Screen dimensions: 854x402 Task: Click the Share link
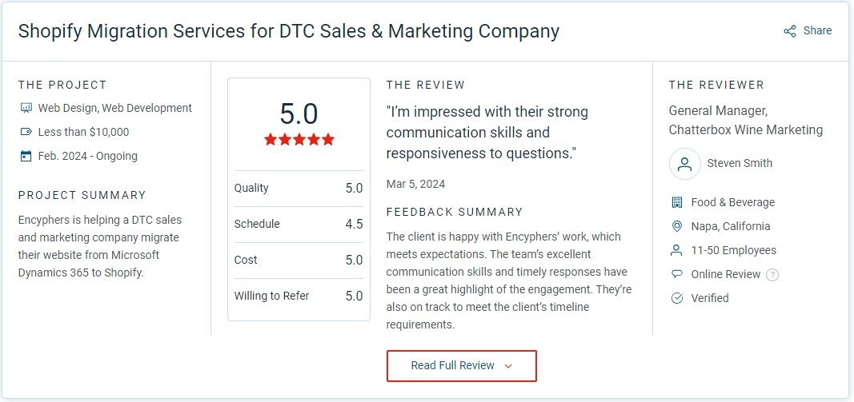[x=817, y=30]
